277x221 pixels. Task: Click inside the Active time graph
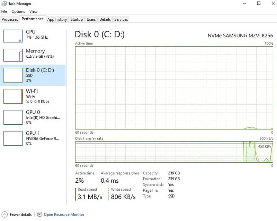174,88
